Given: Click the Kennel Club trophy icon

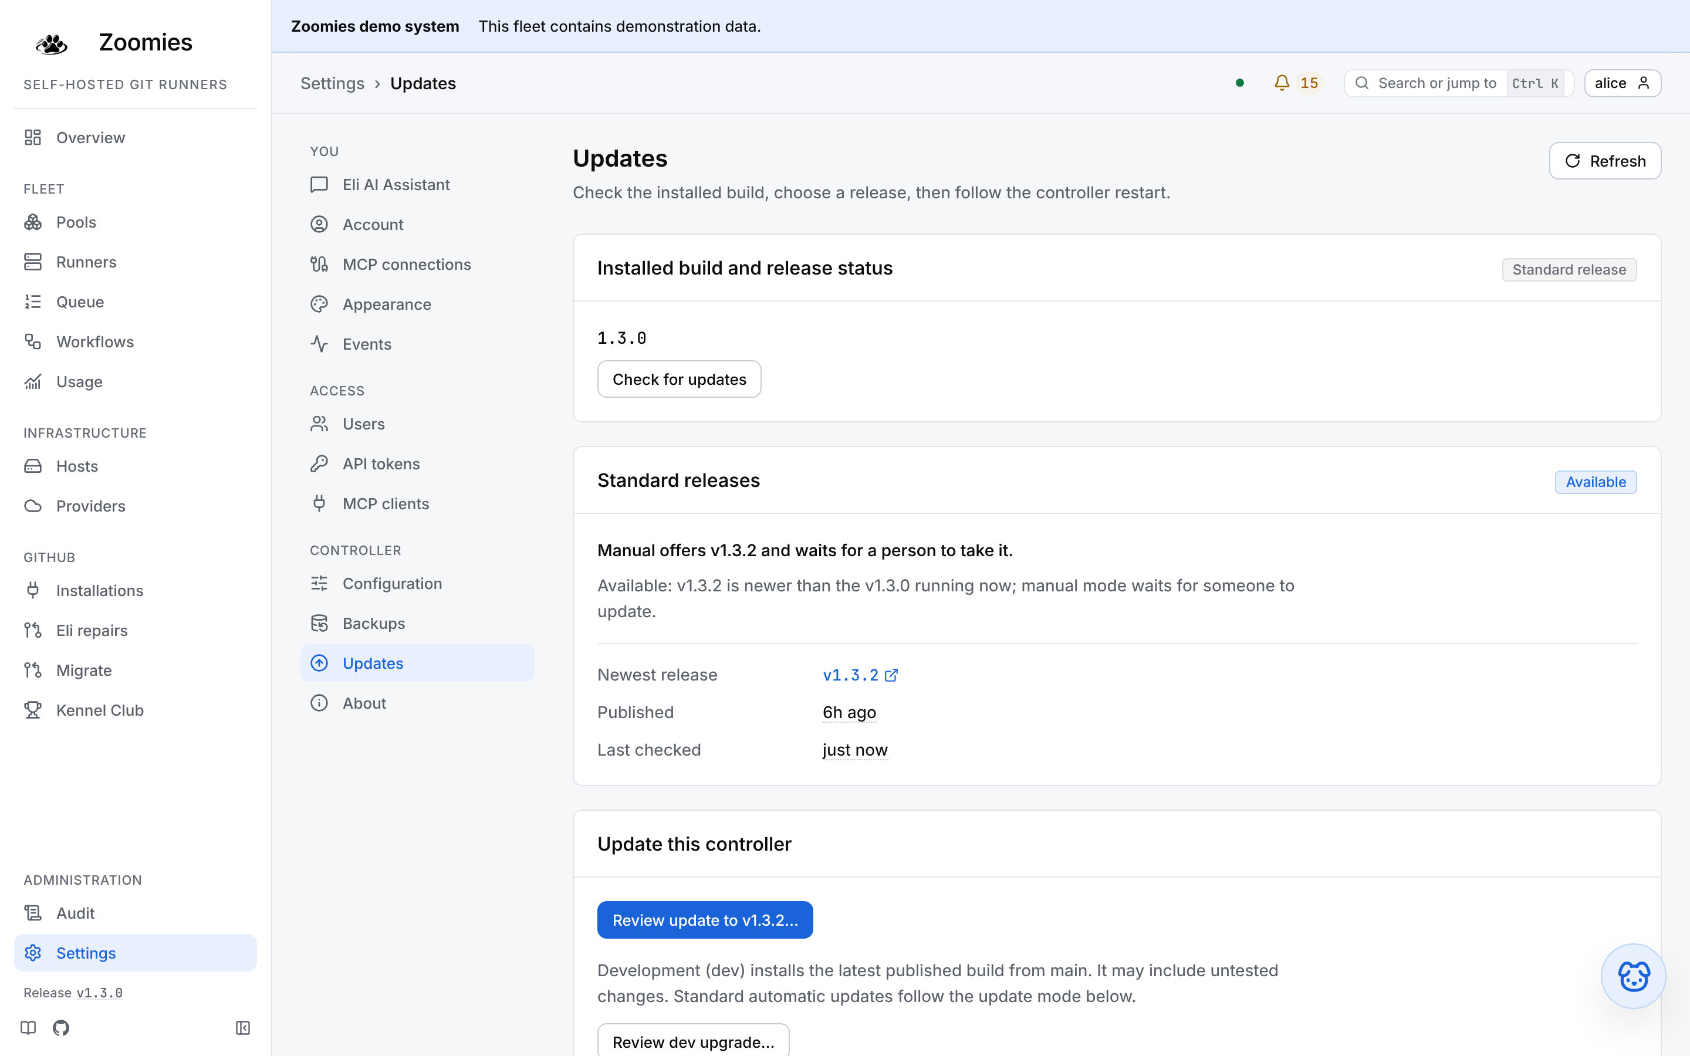Looking at the screenshot, I should point(33,710).
